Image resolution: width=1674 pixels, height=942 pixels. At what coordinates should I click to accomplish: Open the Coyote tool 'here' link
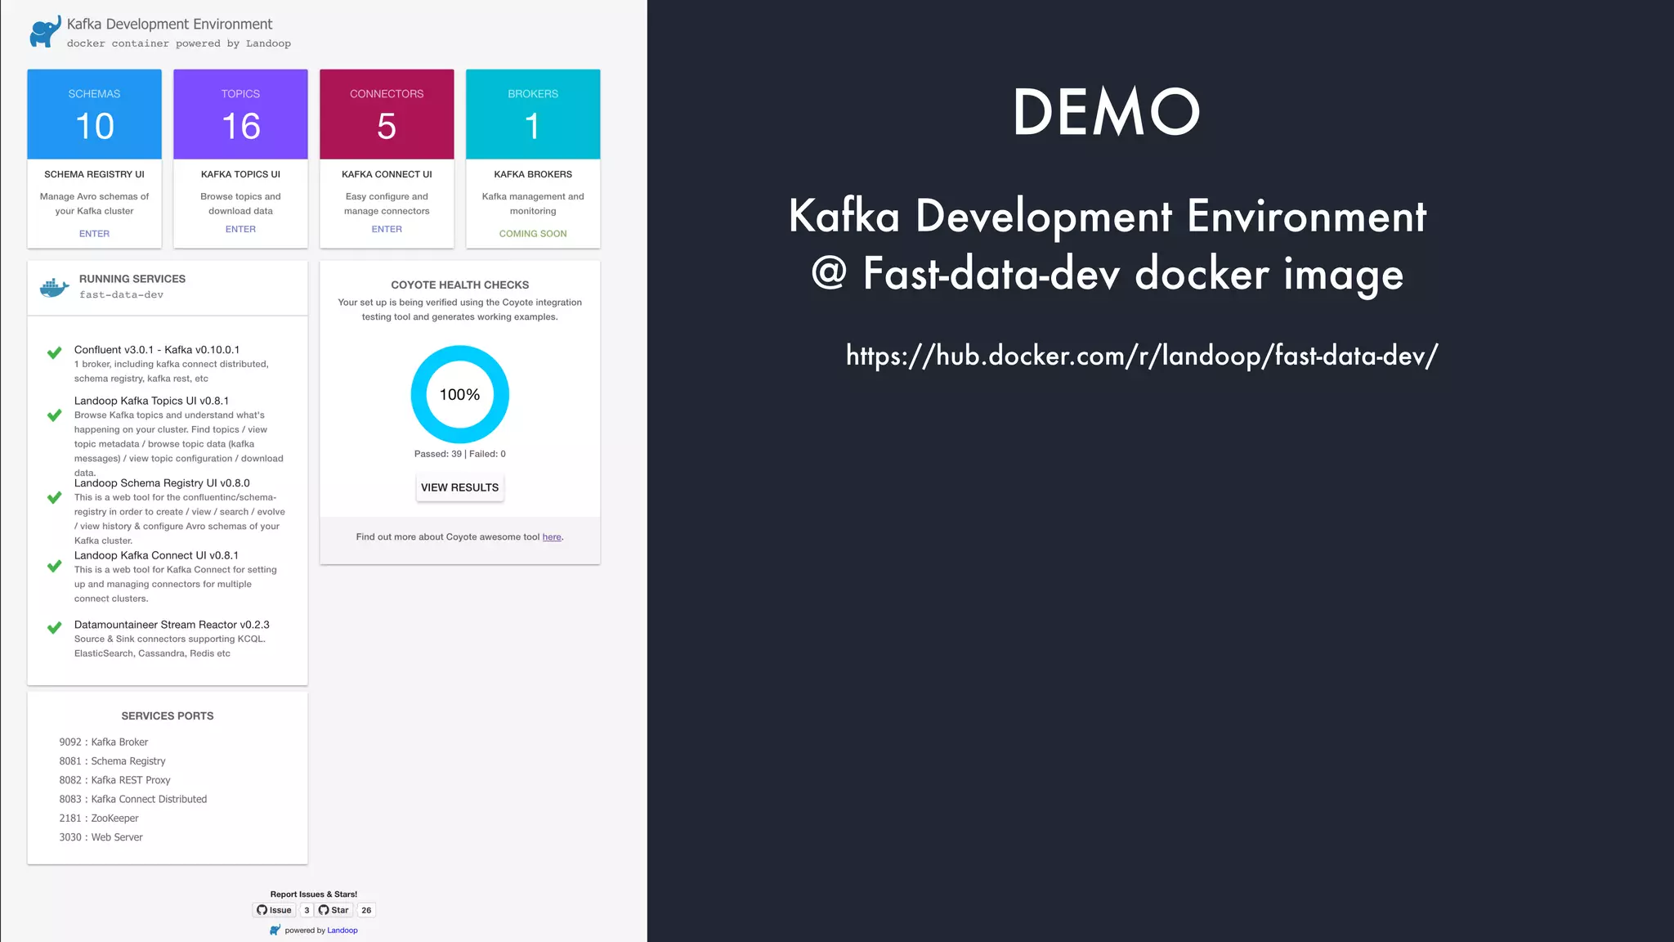point(552,537)
